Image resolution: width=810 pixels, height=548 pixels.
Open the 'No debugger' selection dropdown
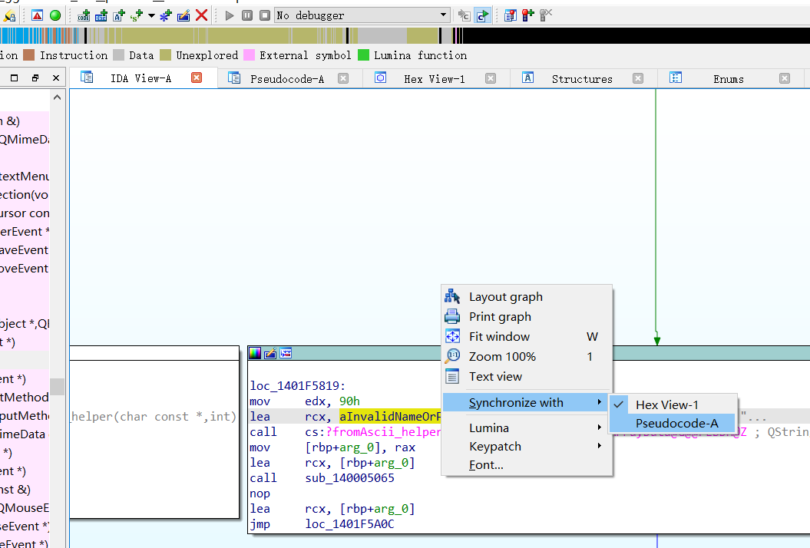[x=362, y=15]
